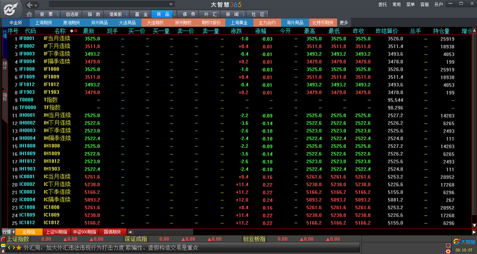This screenshot has height=254, width=477.
Task: Click the horizontal scrollbar left arrow
Action: [130, 232]
